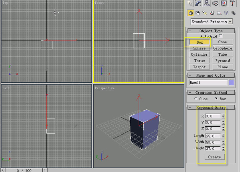Image resolution: width=240 pixels, height=172 pixels.
Task: Click the Box primitive button
Action: pyautogui.click(x=200, y=42)
